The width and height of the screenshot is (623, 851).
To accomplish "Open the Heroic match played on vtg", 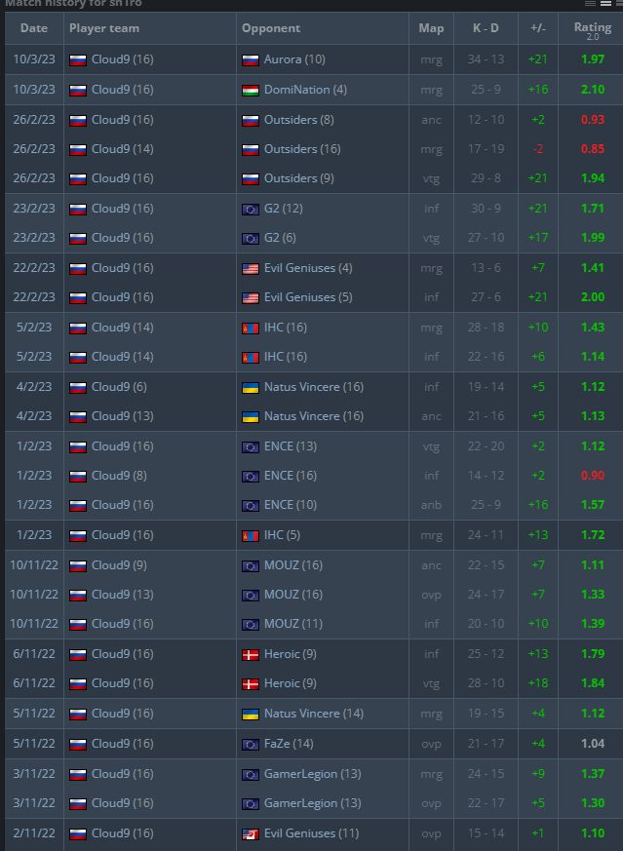I will [291, 683].
